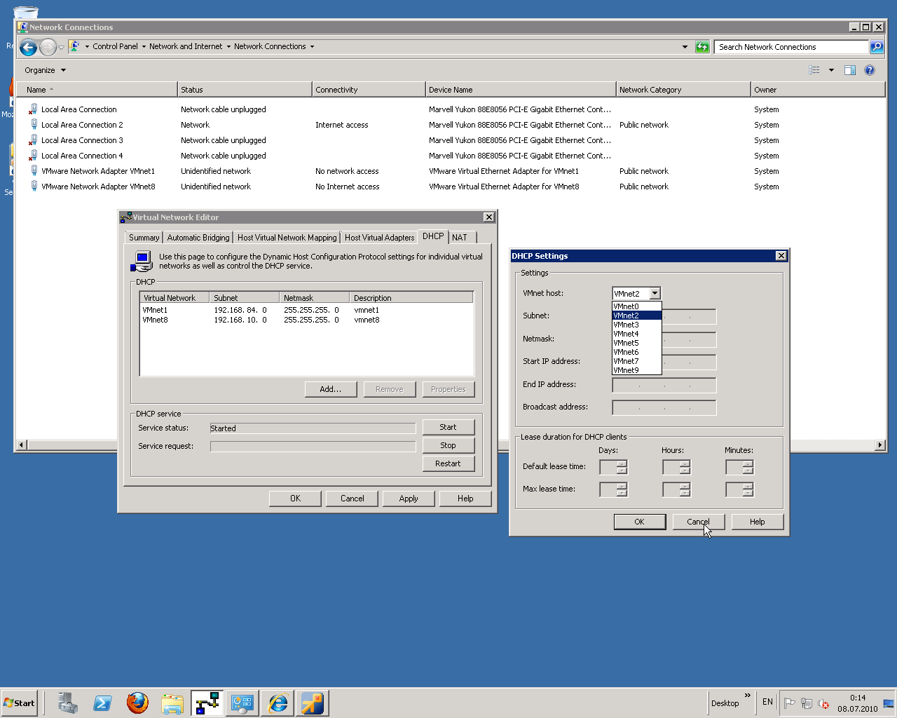Viewport: 897px width, 718px height.
Task: Click Cancel in DHCP Settings dialog
Action: tap(699, 522)
